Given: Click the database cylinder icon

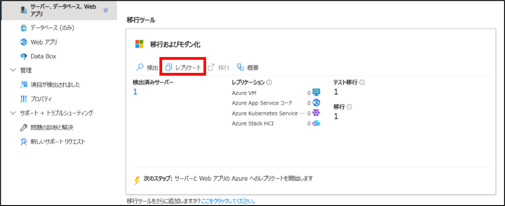Looking at the screenshot, I should 24,28.
